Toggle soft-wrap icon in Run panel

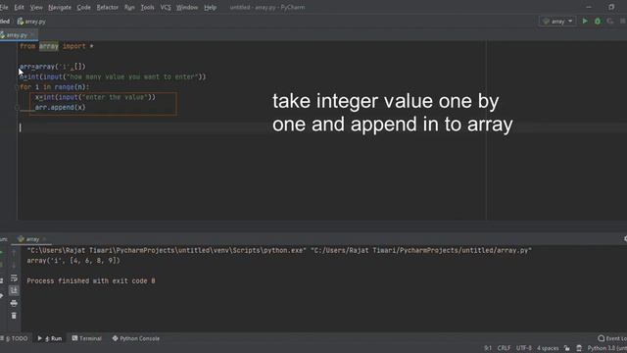pos(14,278)
